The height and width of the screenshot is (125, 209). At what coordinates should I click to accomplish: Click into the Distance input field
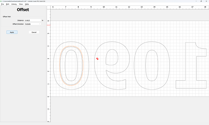point(32,20)
